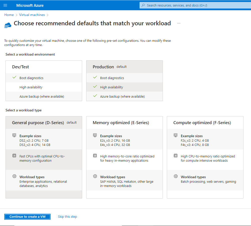The height and width of the screenshot is (226, 251).
Task: Click monitor icon in Compute optimized card
Action: [176, 135]
